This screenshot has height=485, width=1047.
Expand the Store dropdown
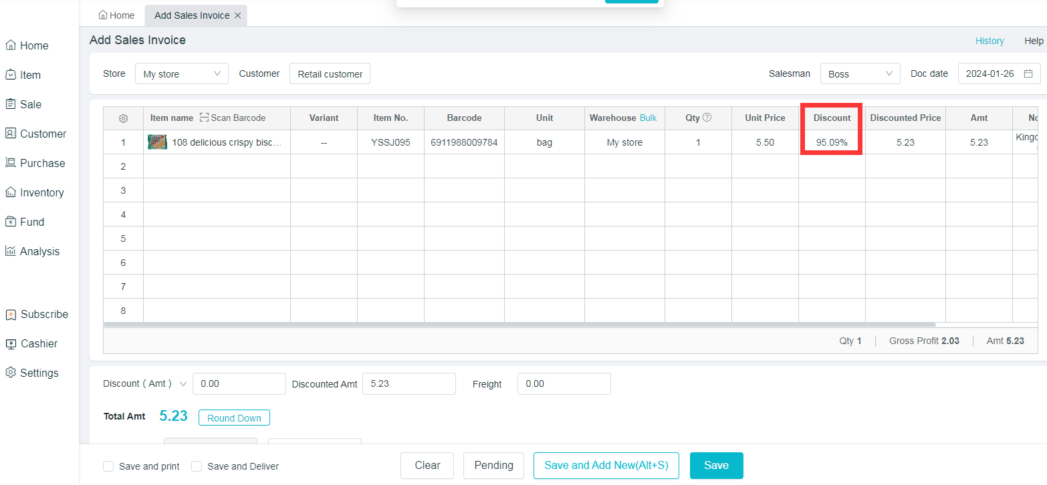coord(181,73)
